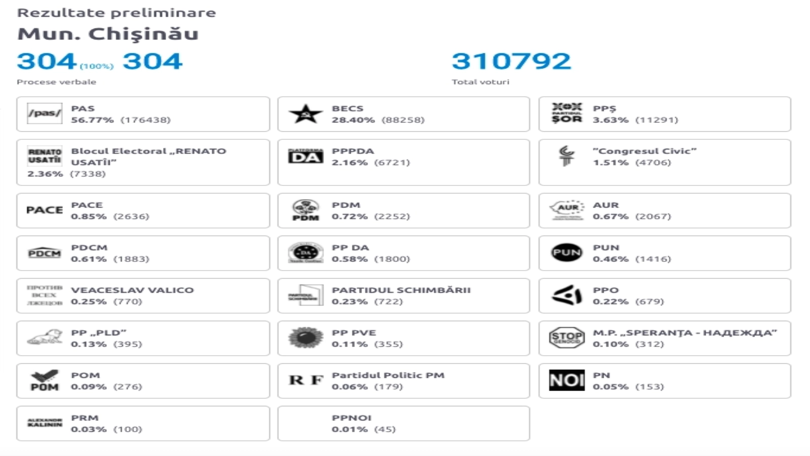810x456 pixels.
Task: Open the PACE party result card
Action: tap(143, 210)
